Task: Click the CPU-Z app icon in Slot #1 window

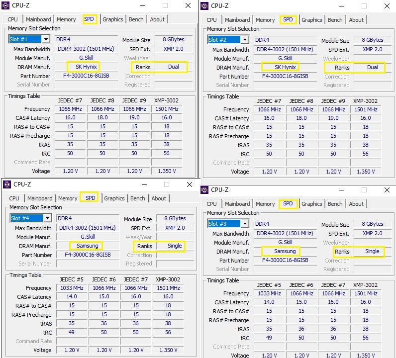Action: (x=5, y=5)
